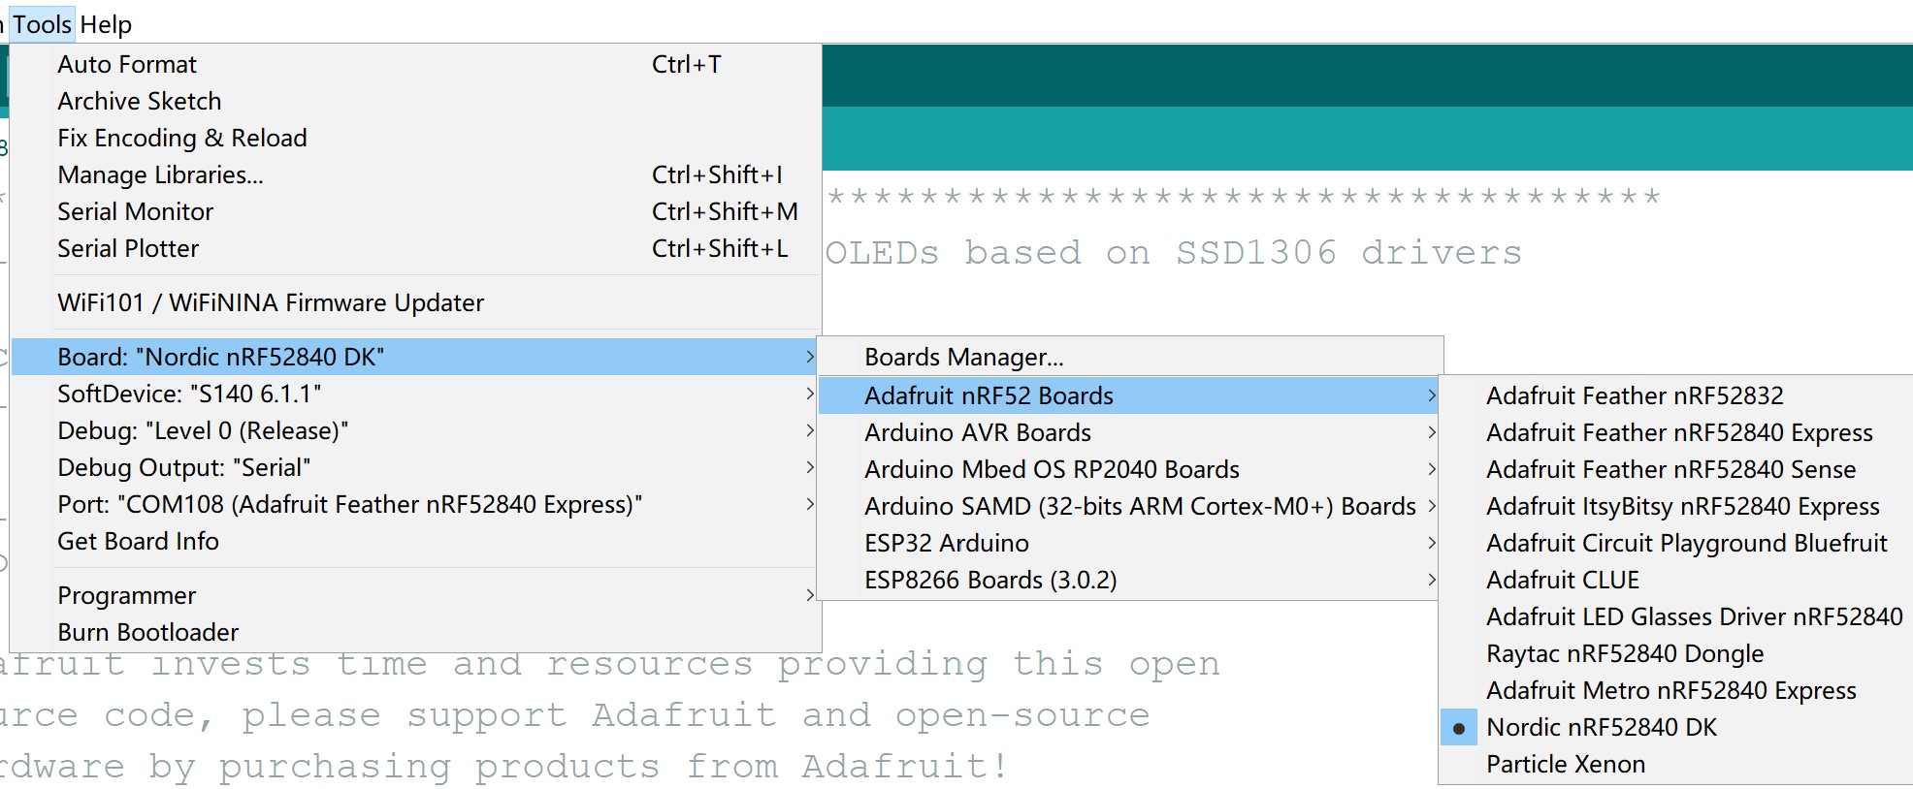Open the Tools menu
The width and height of the screenshot is (1913, 789).
pyautogui.click(x=42, y=24)
